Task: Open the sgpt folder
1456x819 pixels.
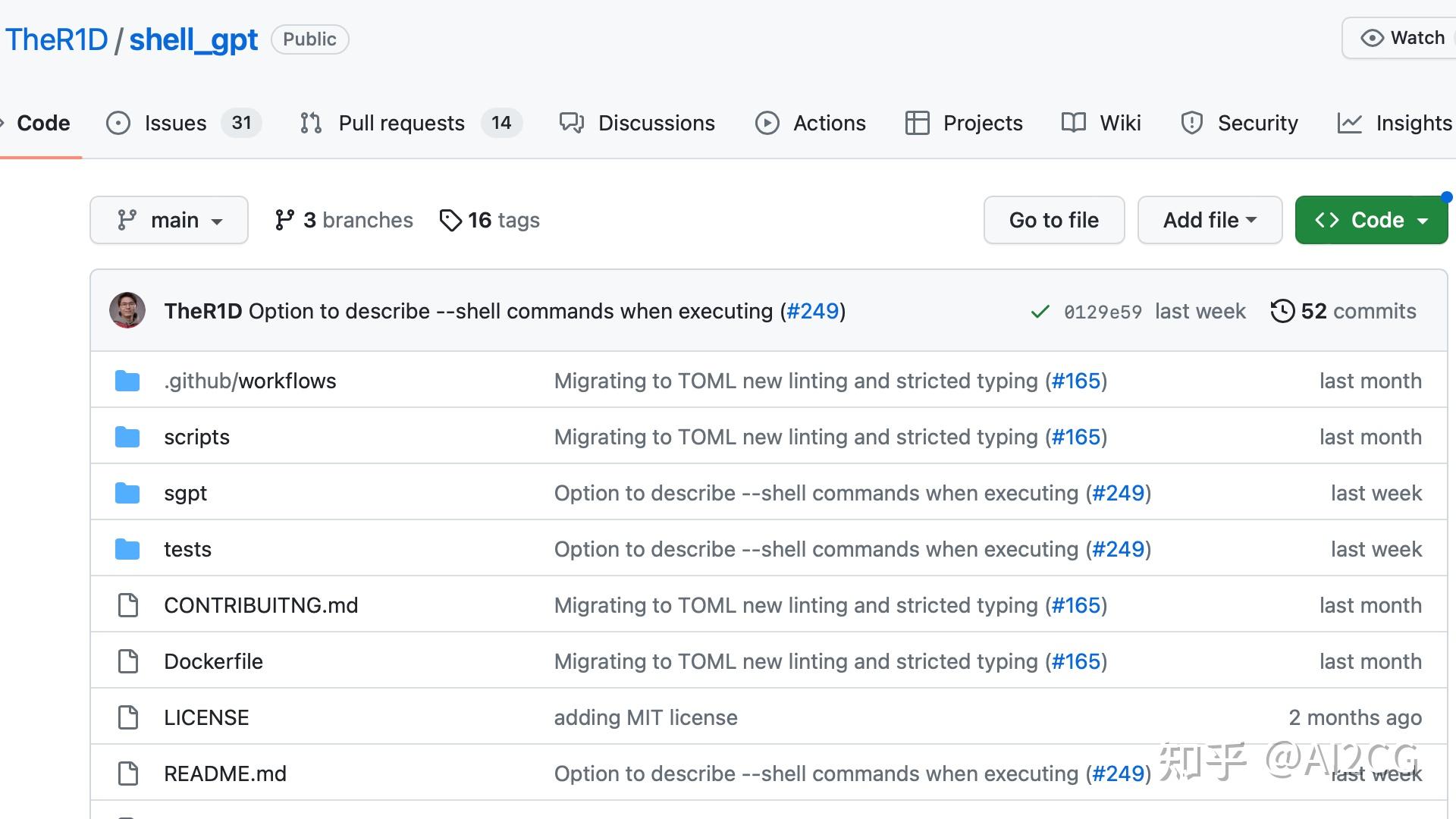Action: tap(183, 492)
